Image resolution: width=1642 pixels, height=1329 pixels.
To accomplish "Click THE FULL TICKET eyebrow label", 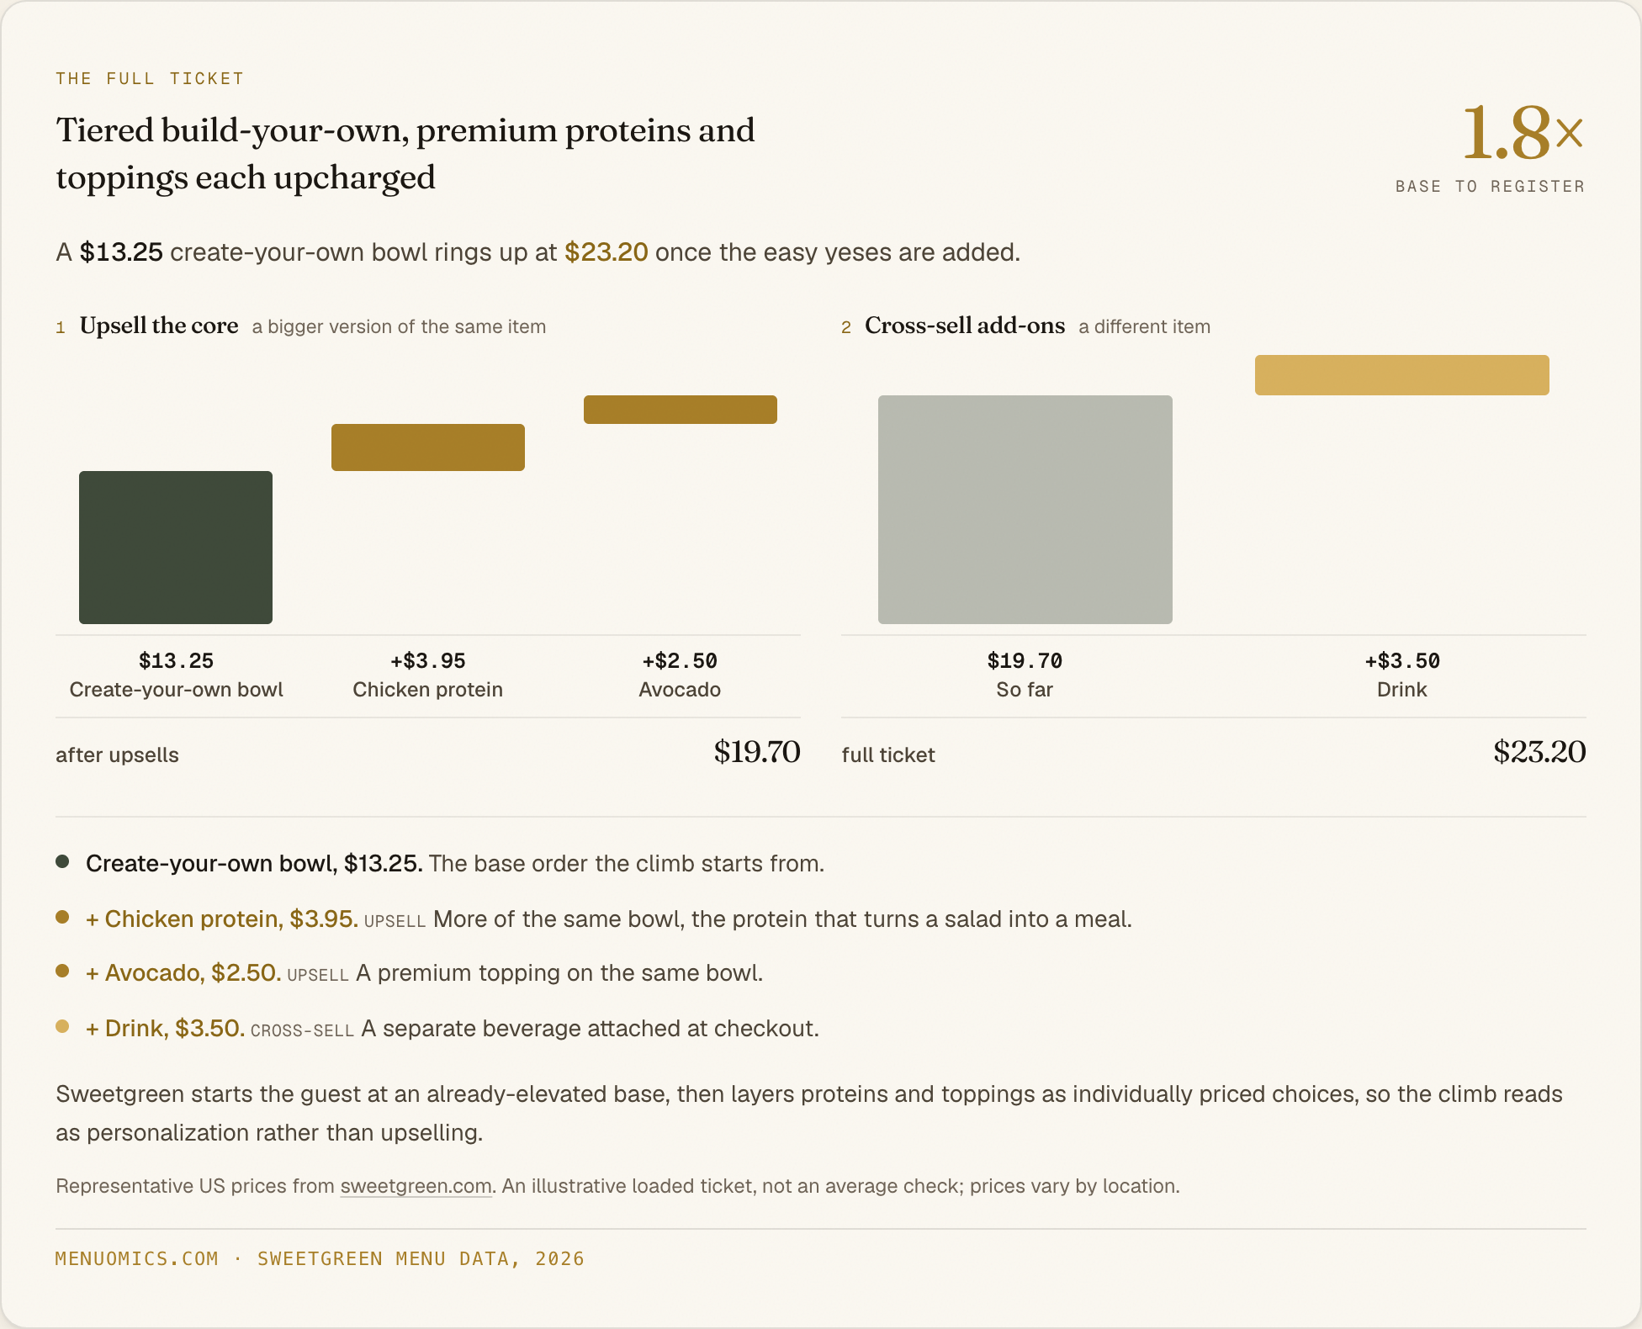I will pos(150,78).
